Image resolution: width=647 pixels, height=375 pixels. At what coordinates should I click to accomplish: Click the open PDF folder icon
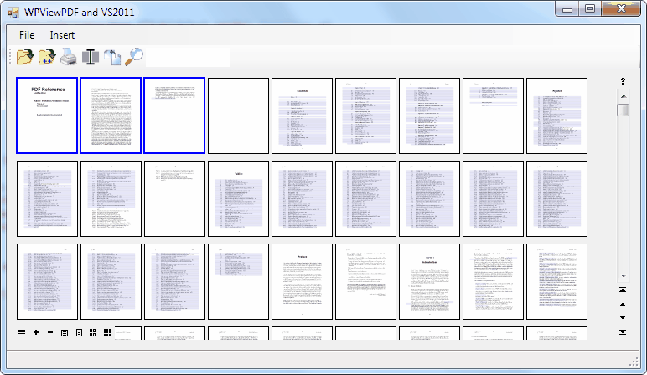click(25, 56)
